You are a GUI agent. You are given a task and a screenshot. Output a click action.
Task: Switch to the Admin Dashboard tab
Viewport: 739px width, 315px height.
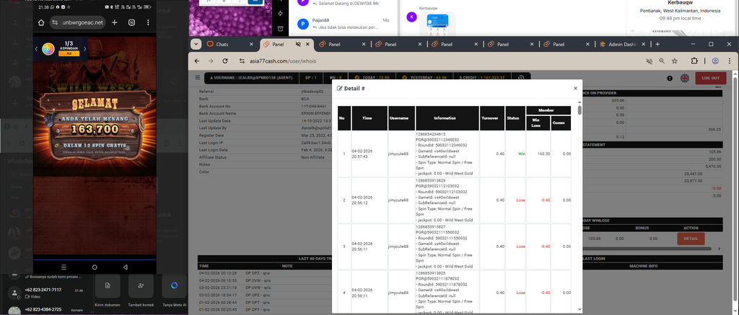tap(623, 44)
